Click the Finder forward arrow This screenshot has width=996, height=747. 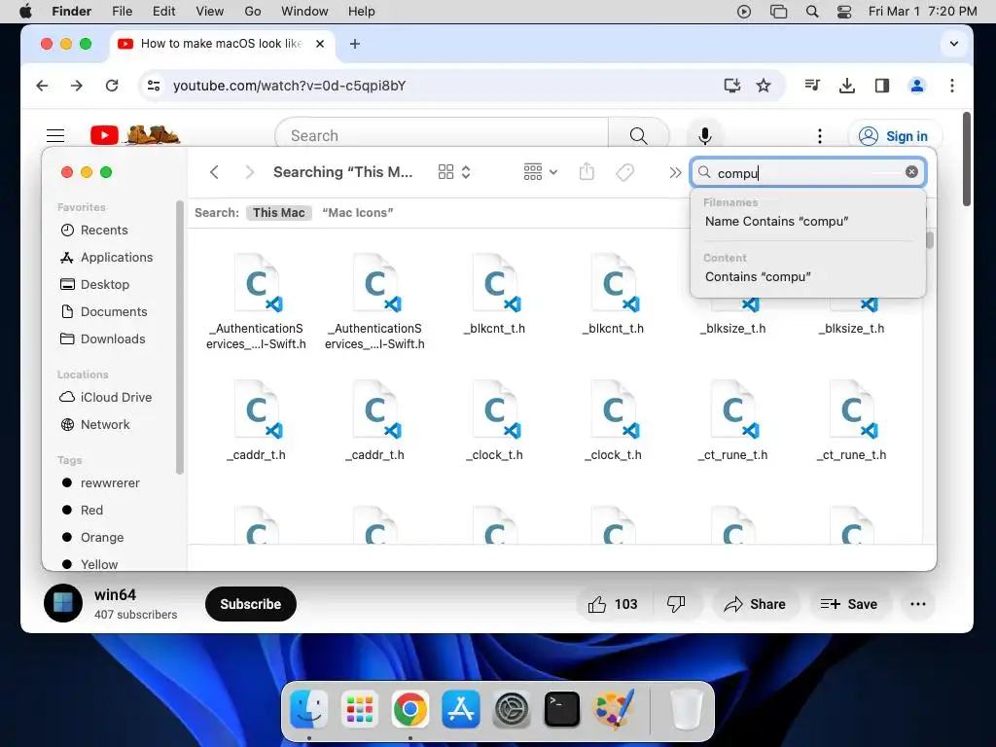click(x=250, y=172)
